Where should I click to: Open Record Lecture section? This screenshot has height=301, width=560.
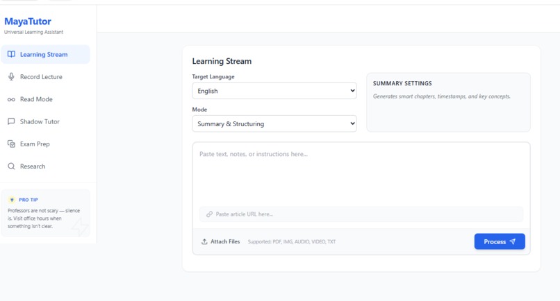click(x=45, y=77)
